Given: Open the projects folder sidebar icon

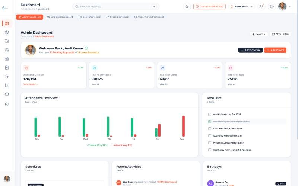Looking at the screenshot, I should coord(7,41).
